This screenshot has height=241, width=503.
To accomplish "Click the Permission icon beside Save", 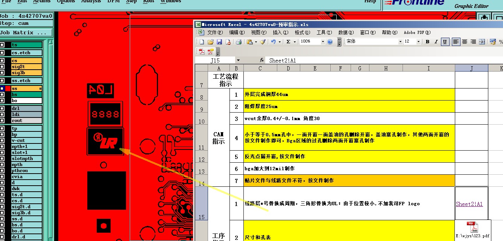I will click(228, 42).
